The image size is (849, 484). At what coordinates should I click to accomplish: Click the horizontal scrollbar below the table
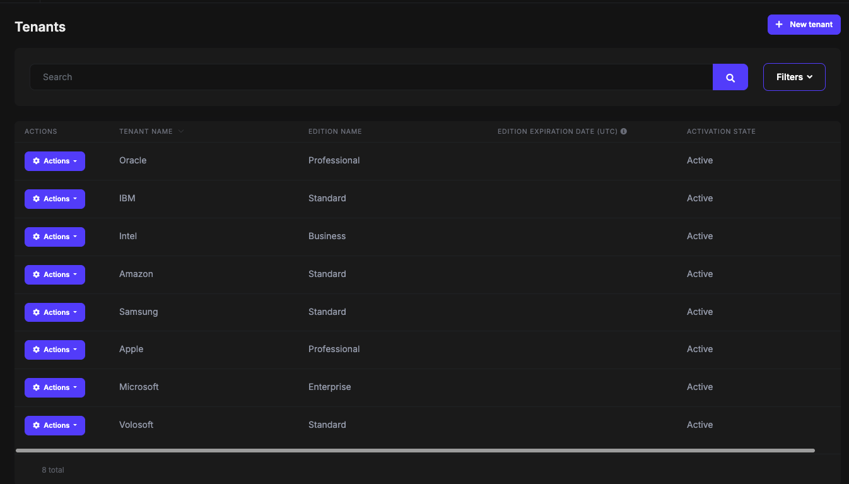(x=414, y=451)
